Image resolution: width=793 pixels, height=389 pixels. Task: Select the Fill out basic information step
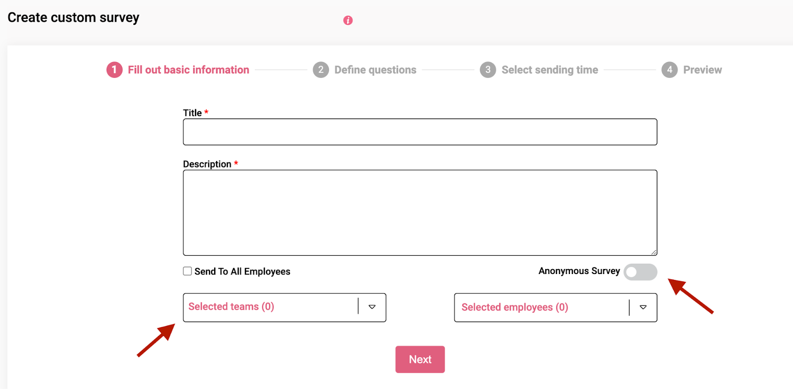click(188, 70)
